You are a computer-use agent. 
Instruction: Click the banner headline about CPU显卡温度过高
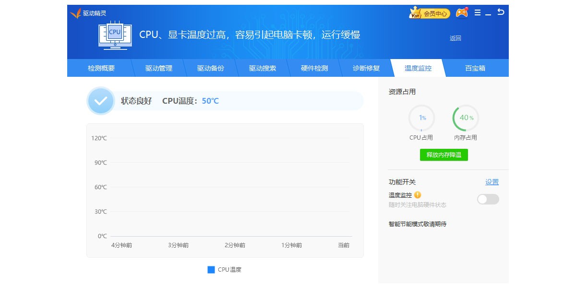click(x=250, y=35)
